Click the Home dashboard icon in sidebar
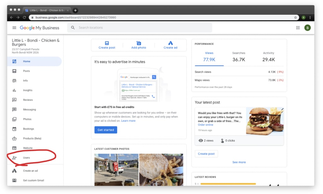The width and height of the screenshot is (323, 194). pos(14,62)
